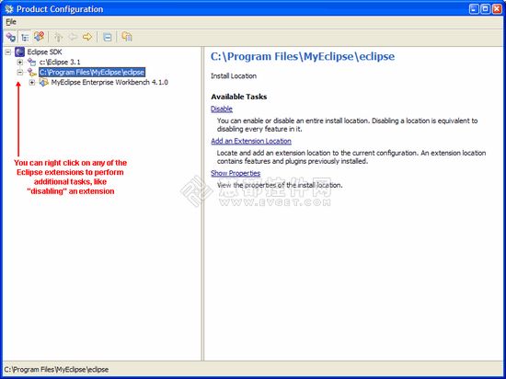This screenshot has width=506, height=379.
Task: Collapse the selected MyEclipse\eclipse location node
Action: pos(20,73)
